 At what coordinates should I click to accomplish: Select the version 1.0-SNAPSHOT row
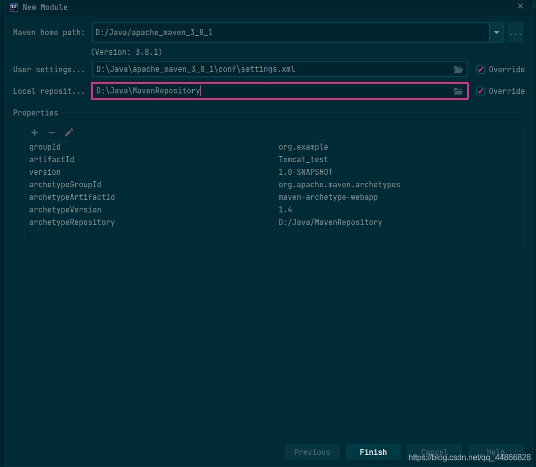151,172
